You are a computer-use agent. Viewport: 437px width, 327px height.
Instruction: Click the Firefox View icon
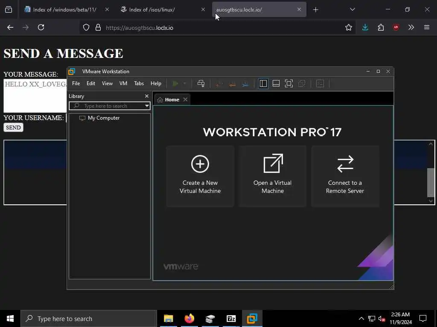[x=9, y=10]
